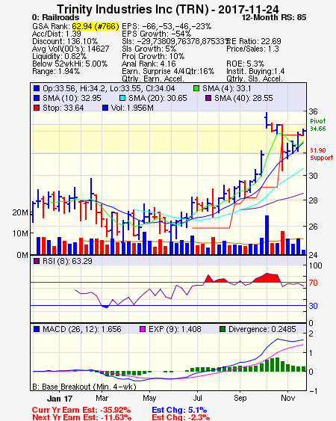Click the Range: 1.94% text
Image resolution: width=336 pixels, height=421 pixels.
click(x=56, y=72)
